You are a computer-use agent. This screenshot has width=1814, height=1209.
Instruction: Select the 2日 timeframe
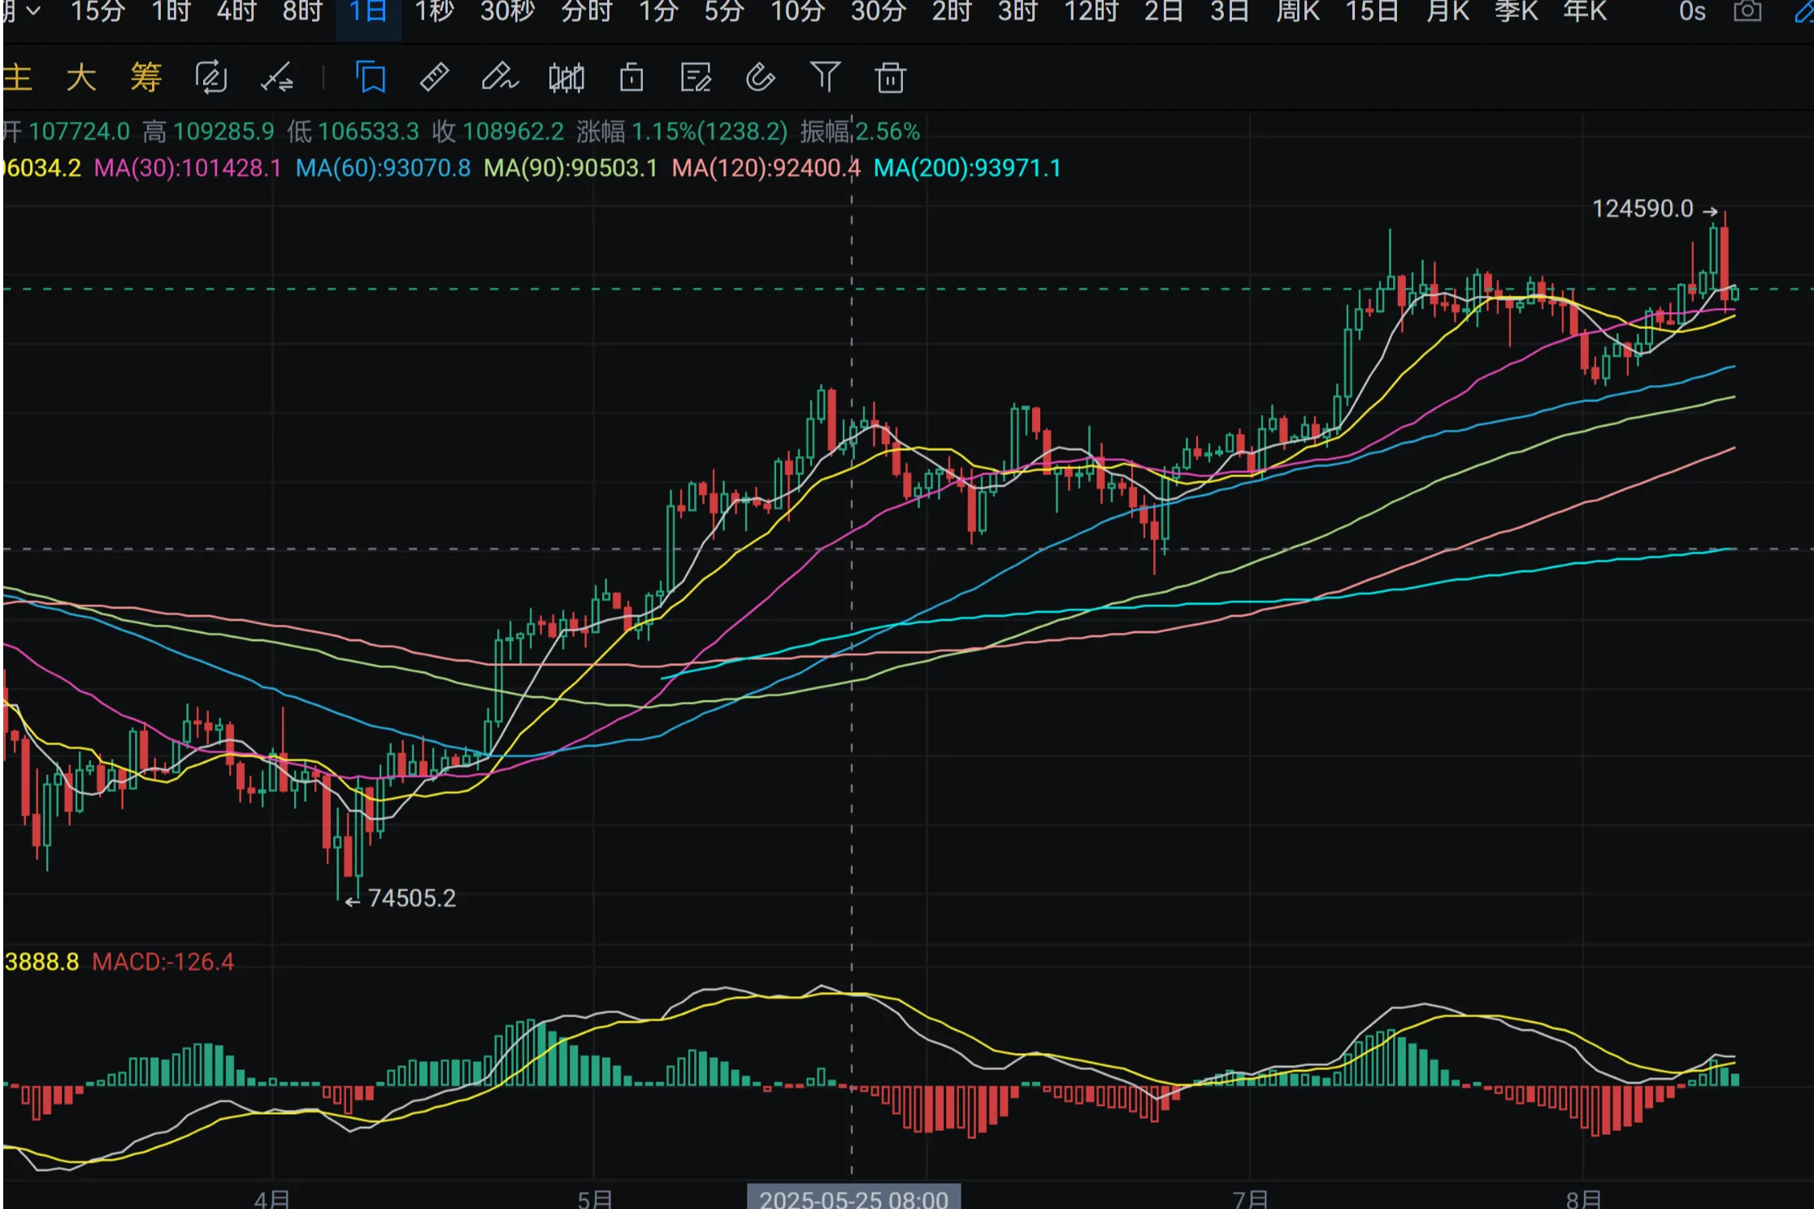1164,11
